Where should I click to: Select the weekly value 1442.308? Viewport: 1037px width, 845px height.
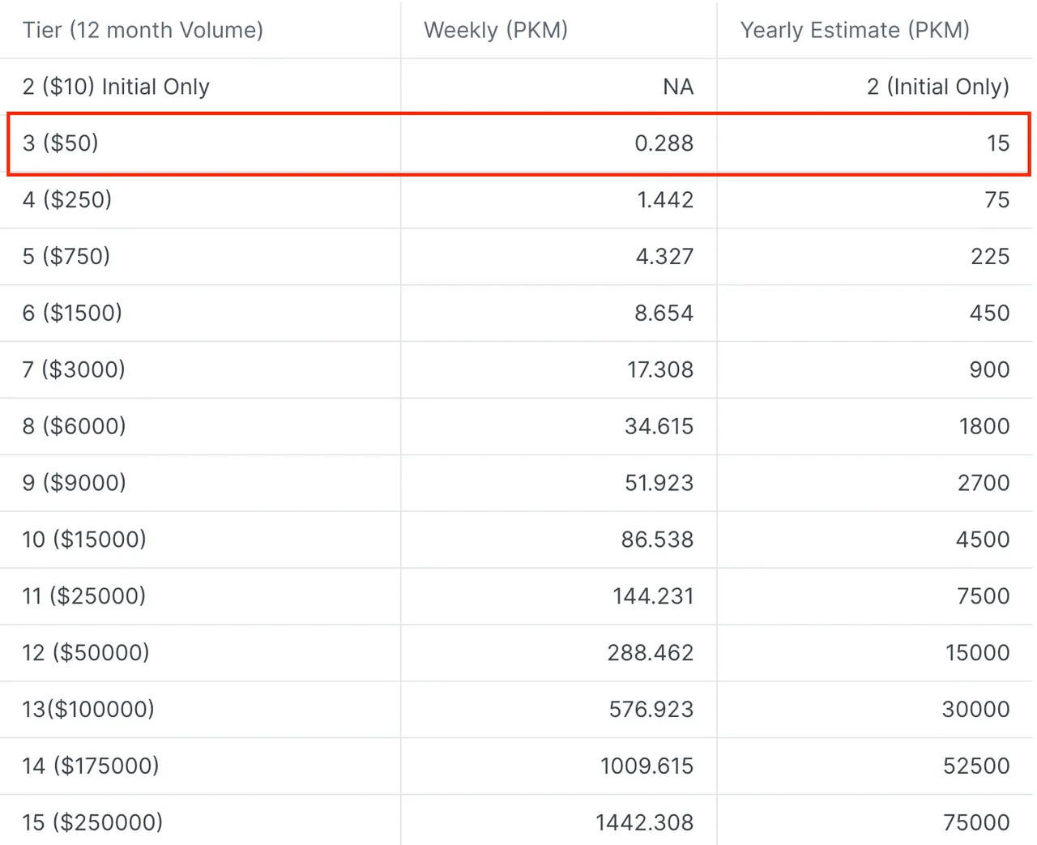[644, 822]
